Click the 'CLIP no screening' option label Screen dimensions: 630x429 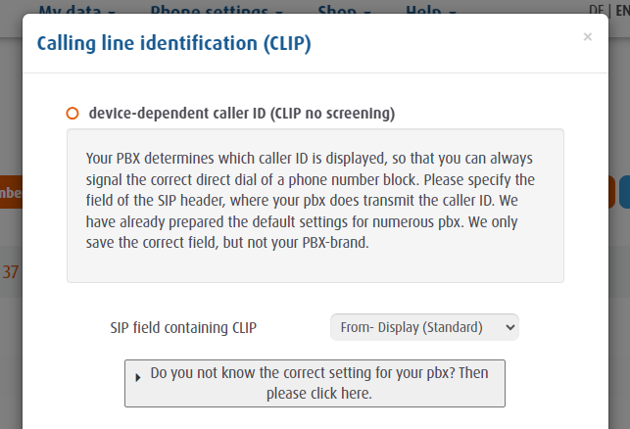(x=242, y=114)
